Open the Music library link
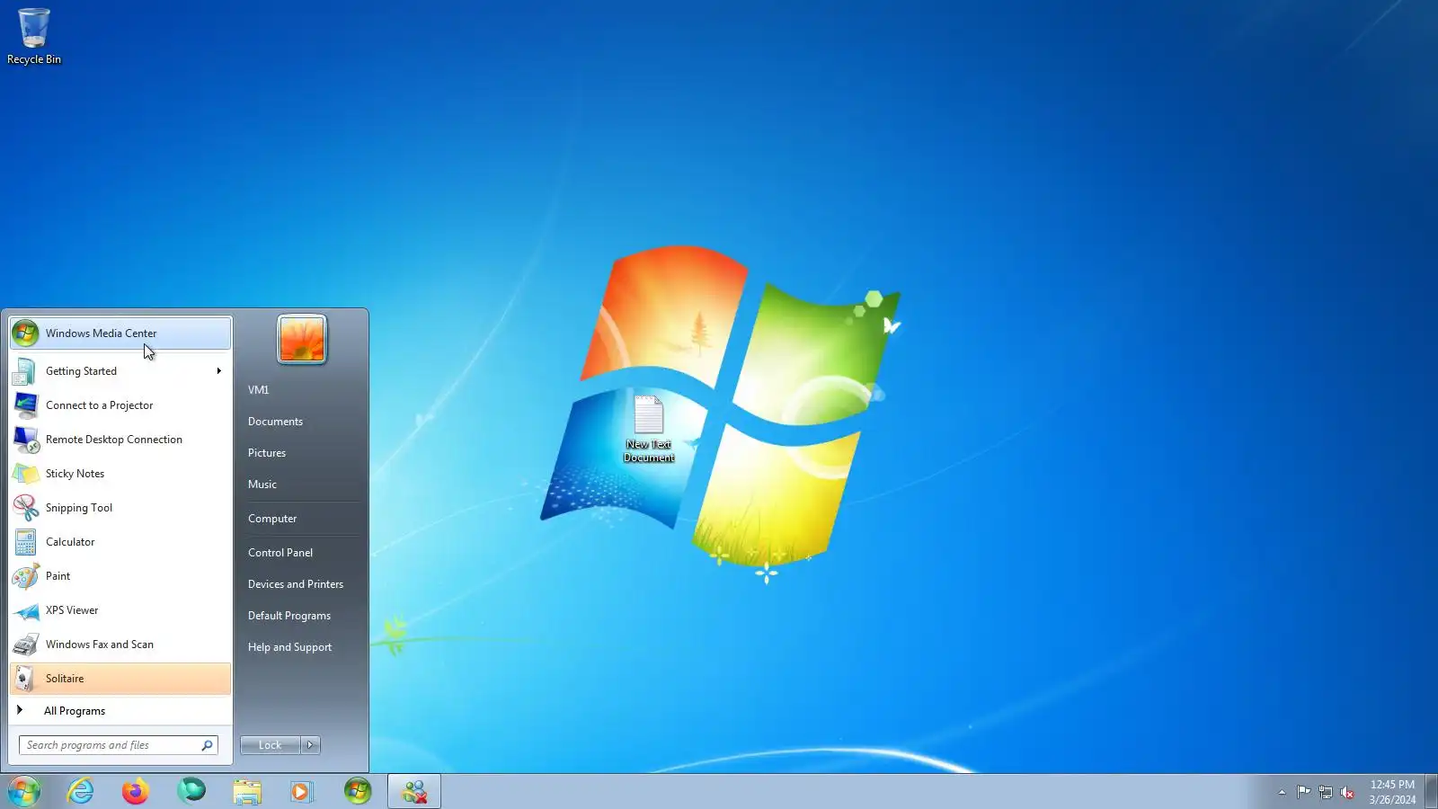This screenshot has width=1438, height=809. coord(300,485)
